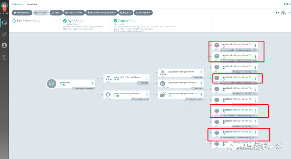Open kebab menu of svc guestbook-helm-guestbook

point(147,78)
